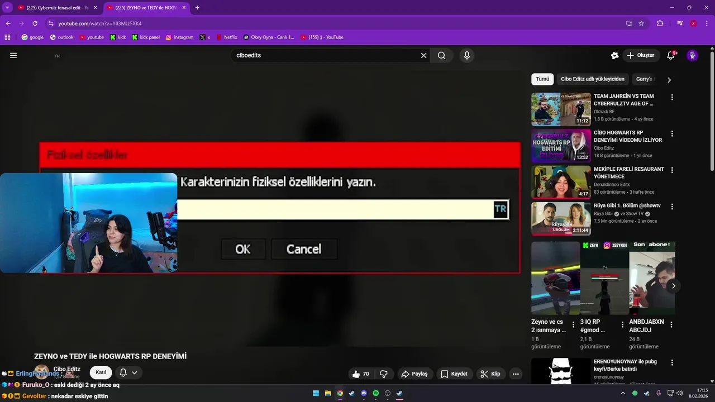Click the physical traits text input field
Image resolution: width=715 pixels, height=402 pixels.
tap(343, 209)
